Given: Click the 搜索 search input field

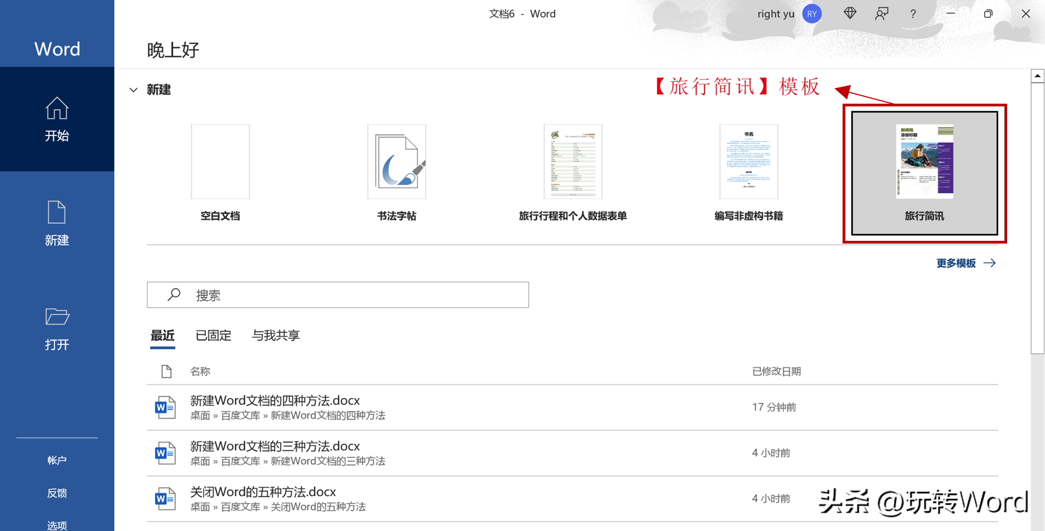Looking at the screenshot, I should coord(338,295).
